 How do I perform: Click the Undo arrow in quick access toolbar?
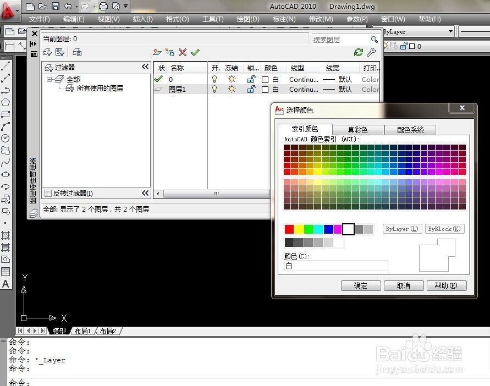(68, 6)
